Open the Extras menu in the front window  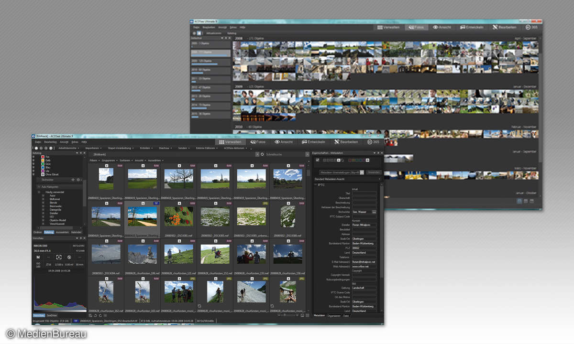coord(75,142)
